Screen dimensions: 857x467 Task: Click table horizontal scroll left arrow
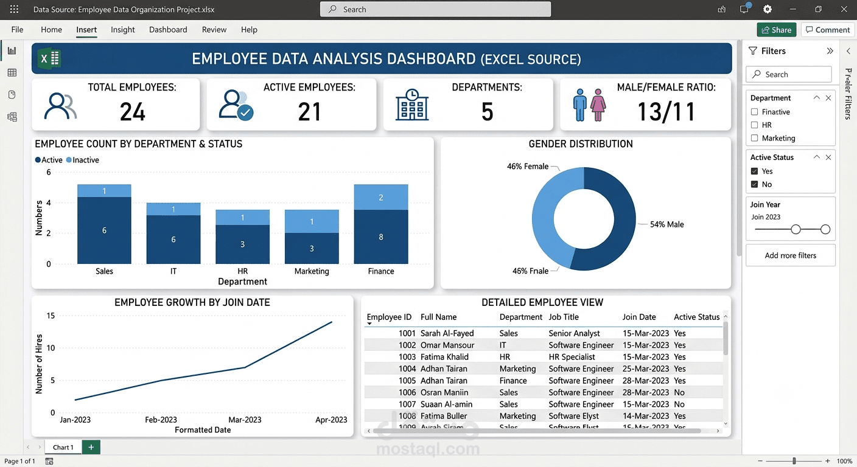[369, 431]
